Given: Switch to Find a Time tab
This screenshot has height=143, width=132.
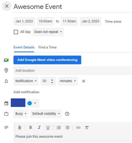Looking at the screenshot, I should point(47,47).
